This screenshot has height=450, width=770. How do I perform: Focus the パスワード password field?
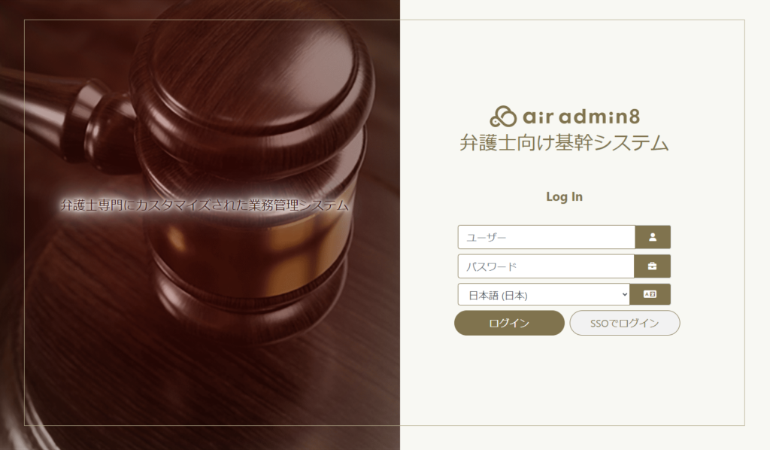click(x=546, y=266)
